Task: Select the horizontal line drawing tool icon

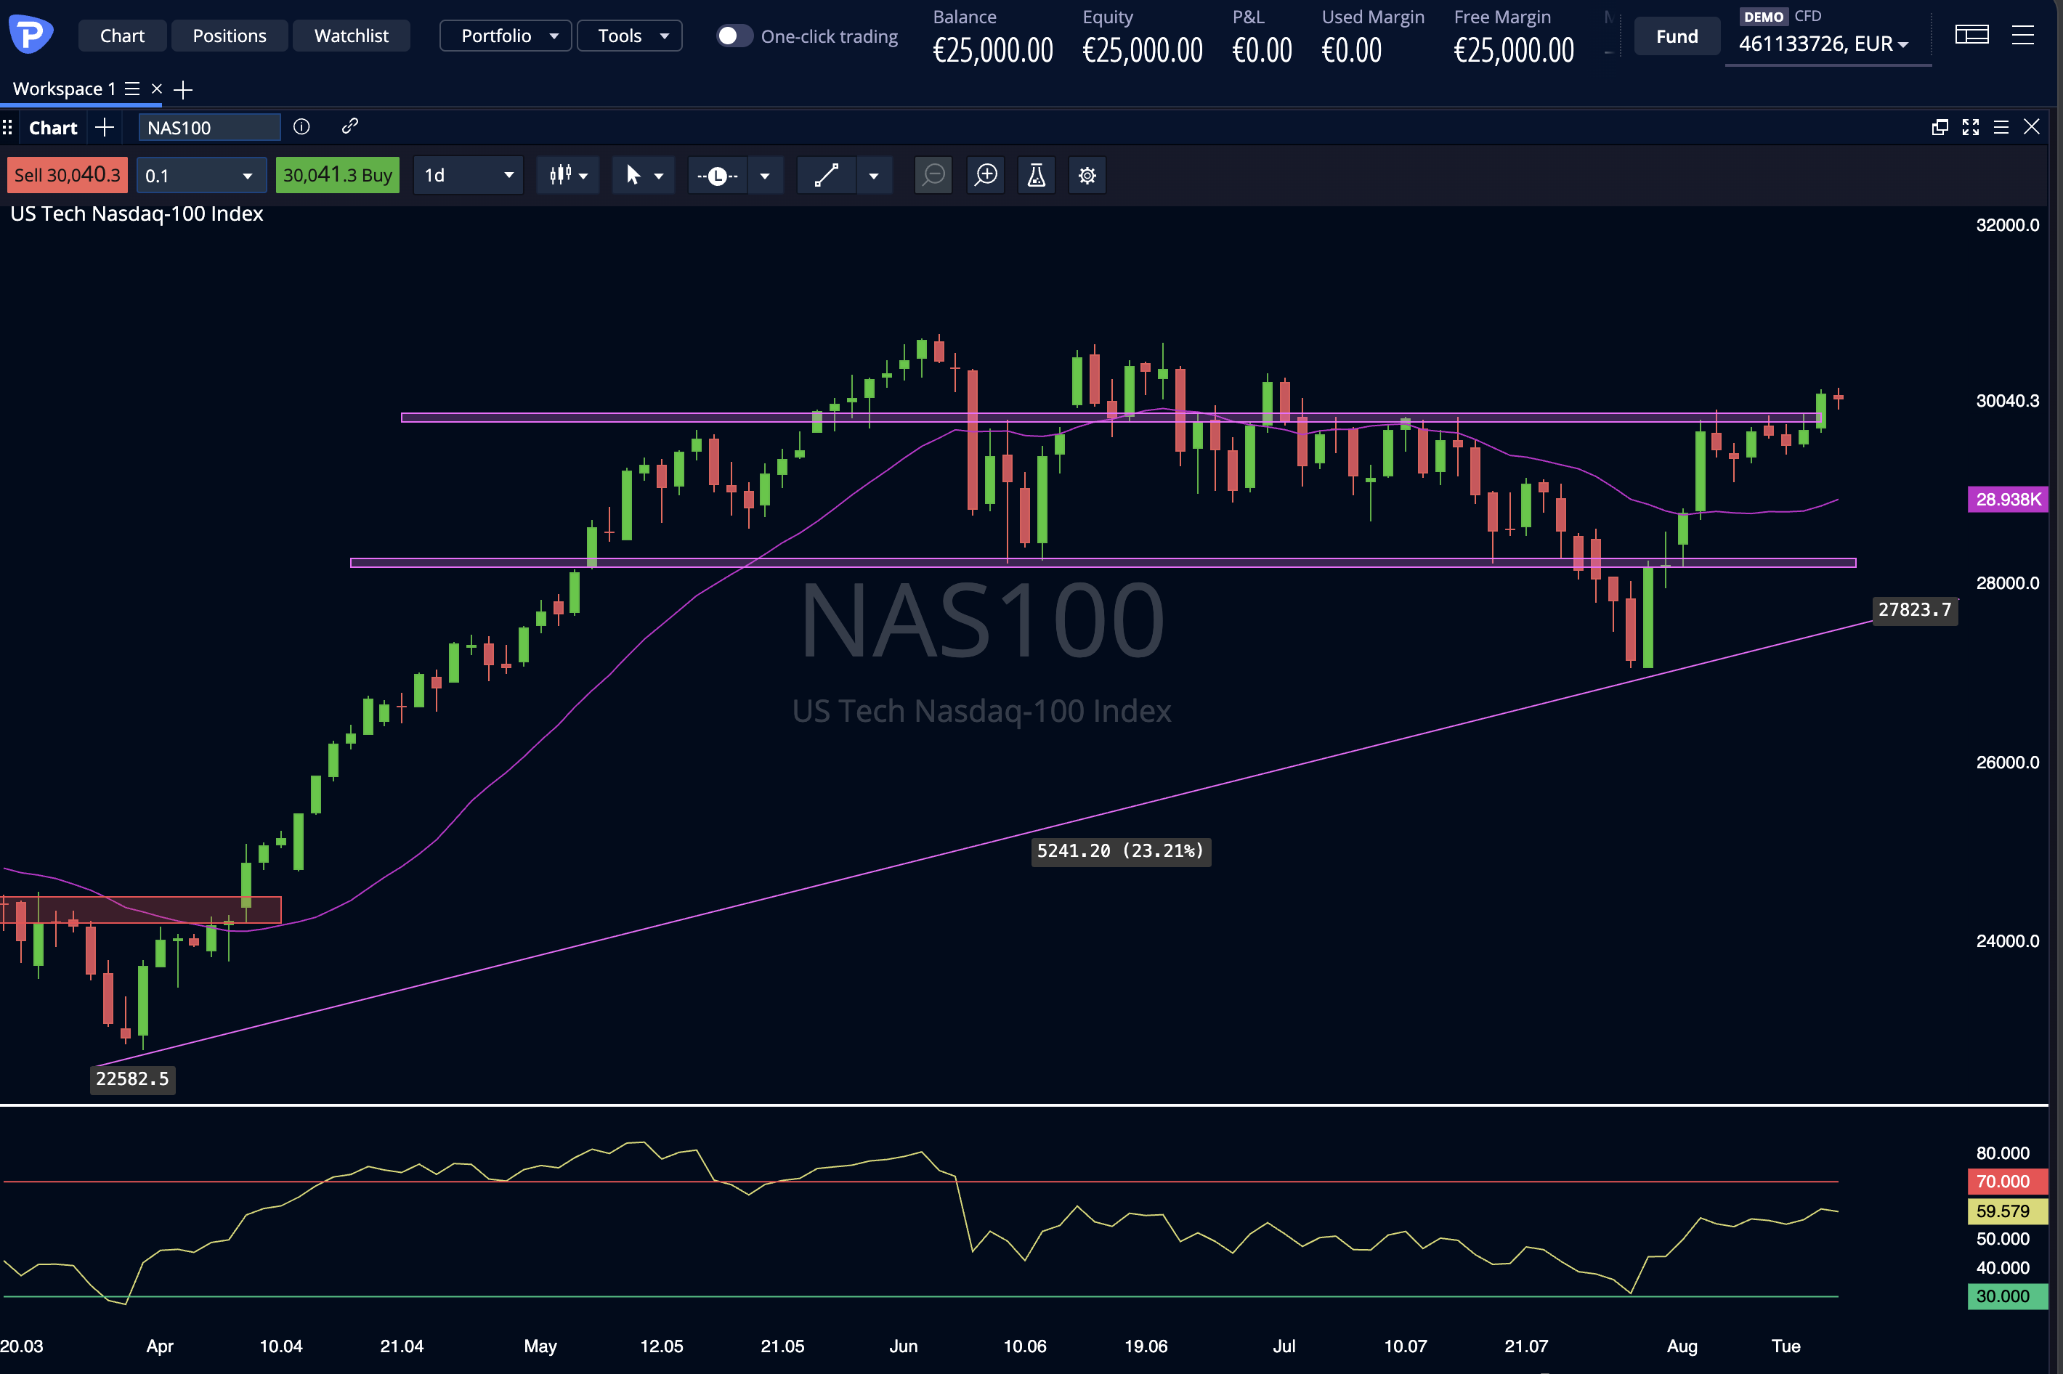Action: click(x=717, y=176)
